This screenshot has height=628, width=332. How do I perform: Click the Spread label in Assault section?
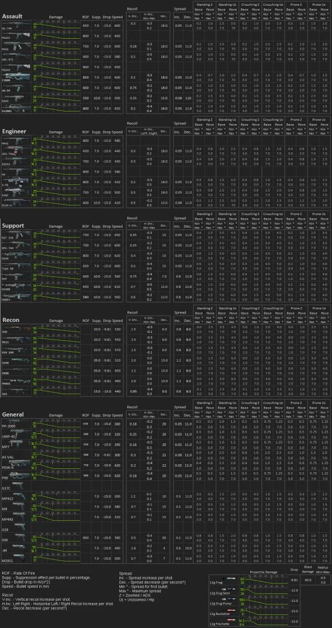180,10
